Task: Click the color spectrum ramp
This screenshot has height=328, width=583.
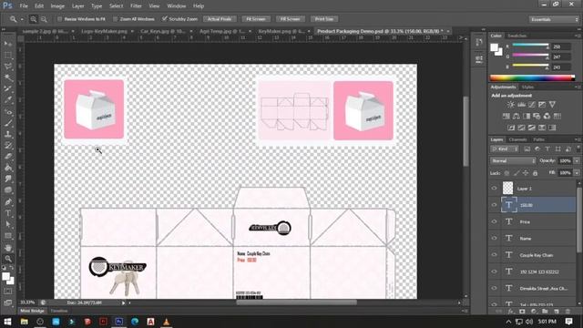Action: (x=532, y=77)
